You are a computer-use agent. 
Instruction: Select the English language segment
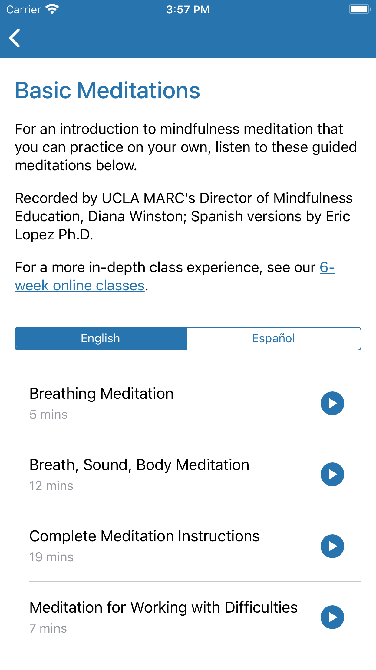[x=101, y=338]
